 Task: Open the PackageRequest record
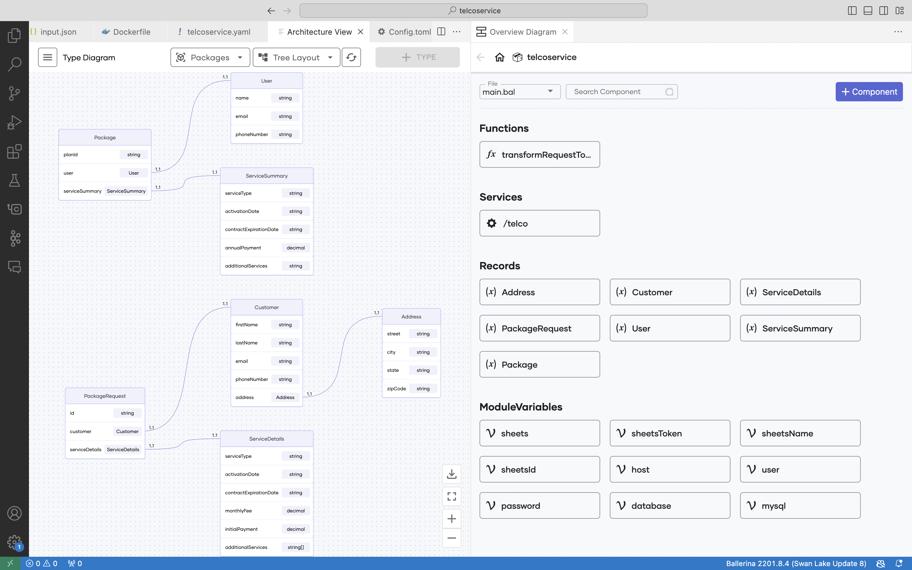(x=539, y=328)
